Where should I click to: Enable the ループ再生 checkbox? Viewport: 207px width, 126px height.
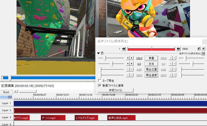click(100, 80)
